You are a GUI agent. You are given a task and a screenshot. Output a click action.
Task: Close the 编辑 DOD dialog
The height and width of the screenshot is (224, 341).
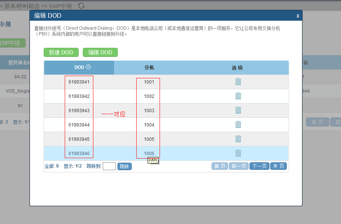click(298, 16)
